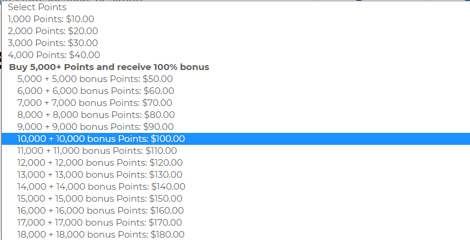
Task: Click the highlighted 10,000 bonus Points option
Action: pyautogui.click(x=101, y=139)
